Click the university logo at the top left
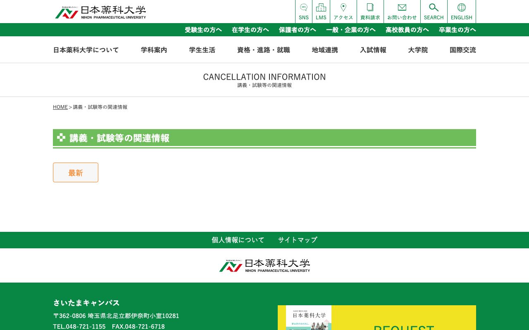The height and width of the screenshot is (330, 529). 100,12
